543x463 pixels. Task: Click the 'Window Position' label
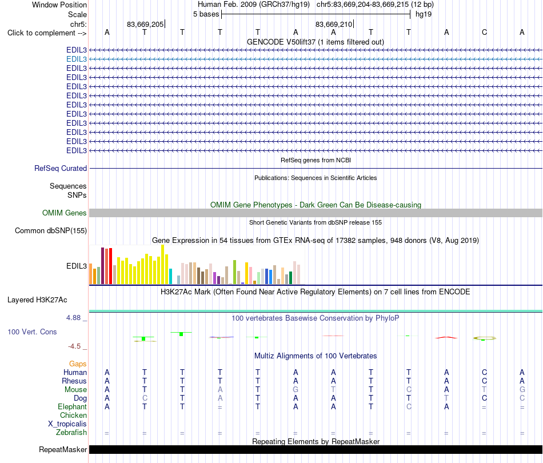[59, 5]
